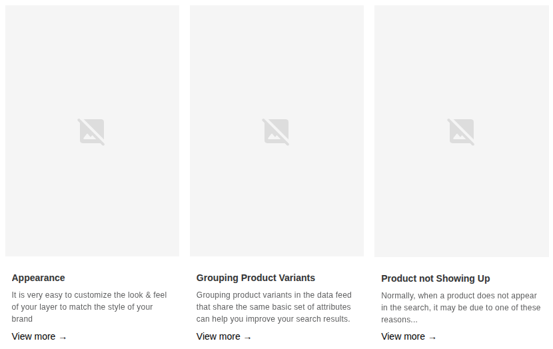This screenshot has width=553, height=349.
Task: Select View more under Appearance
Action: point(33,336)
